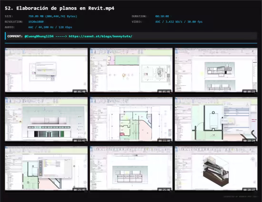Screen dimensions: 262x202
Task: Click the resolution value '1920x1080'
Action: pyautogui.click(x=36, y=22)
